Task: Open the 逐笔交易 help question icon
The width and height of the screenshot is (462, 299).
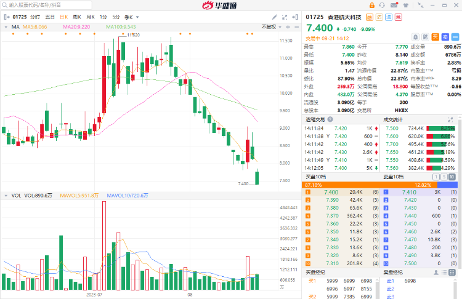Action: point(330,119)
